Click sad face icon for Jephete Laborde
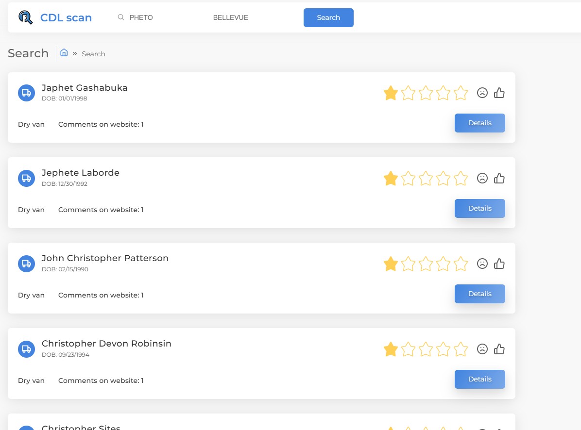 pyautogui.click(x=482, y=178)
